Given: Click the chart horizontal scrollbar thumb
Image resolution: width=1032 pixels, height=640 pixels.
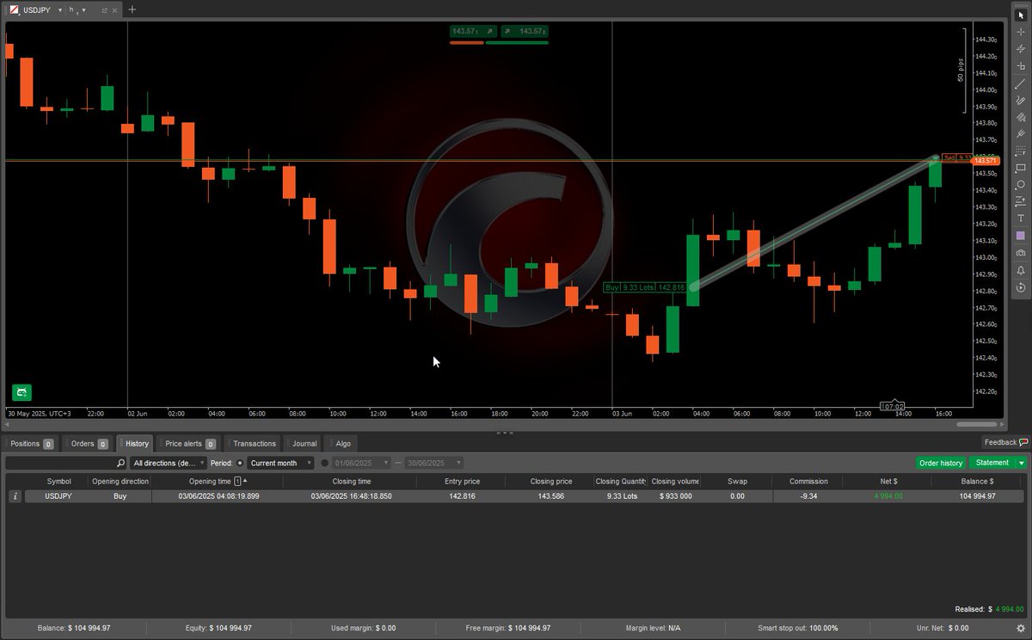Looking at the screenshot, I should (x=977, y=424).
